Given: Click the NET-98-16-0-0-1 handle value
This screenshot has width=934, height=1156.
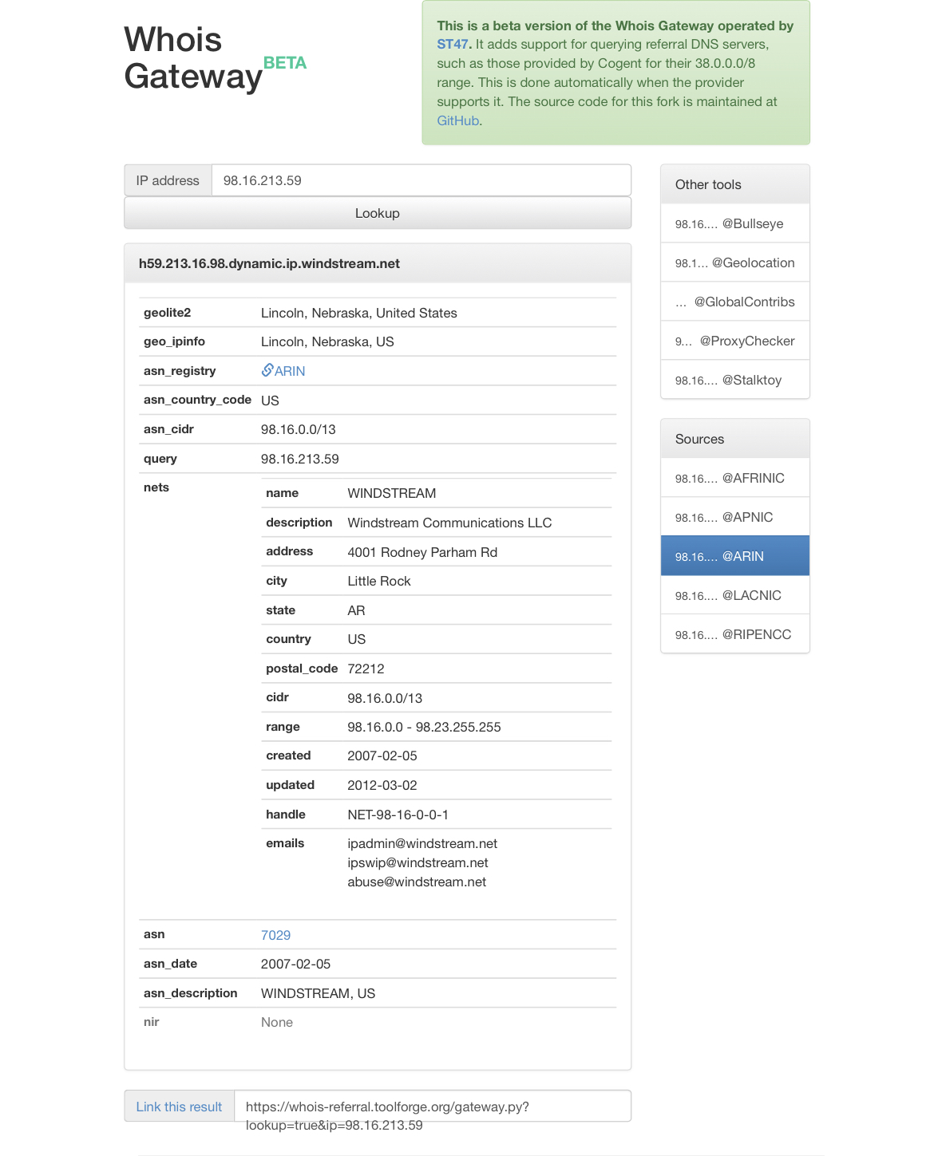Looking at the screenshot, I should pos(398,815).
